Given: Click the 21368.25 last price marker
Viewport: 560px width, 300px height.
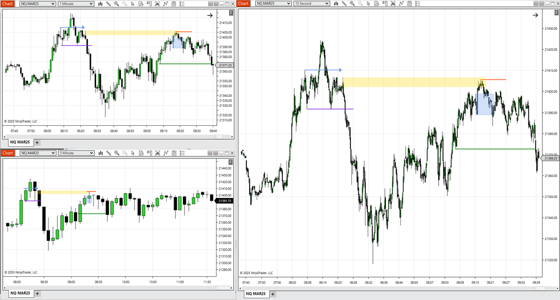Looking at the screenshot, I should click(550, 158).
